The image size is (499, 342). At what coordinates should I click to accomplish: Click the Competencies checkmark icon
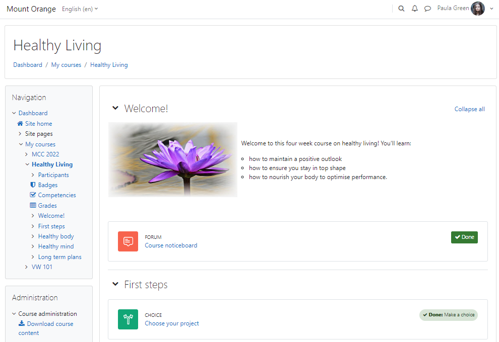pyautogui.click(x=33, y=195)
